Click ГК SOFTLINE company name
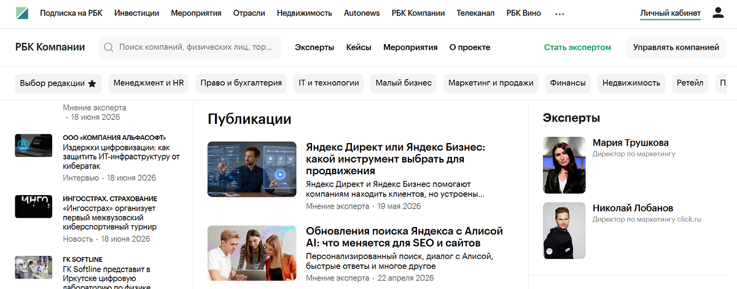Screen dimensions: 737x289 [83, 260]
